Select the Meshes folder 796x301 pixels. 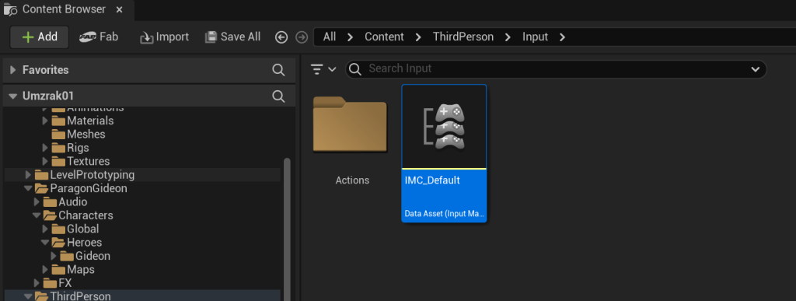(79, 134)
